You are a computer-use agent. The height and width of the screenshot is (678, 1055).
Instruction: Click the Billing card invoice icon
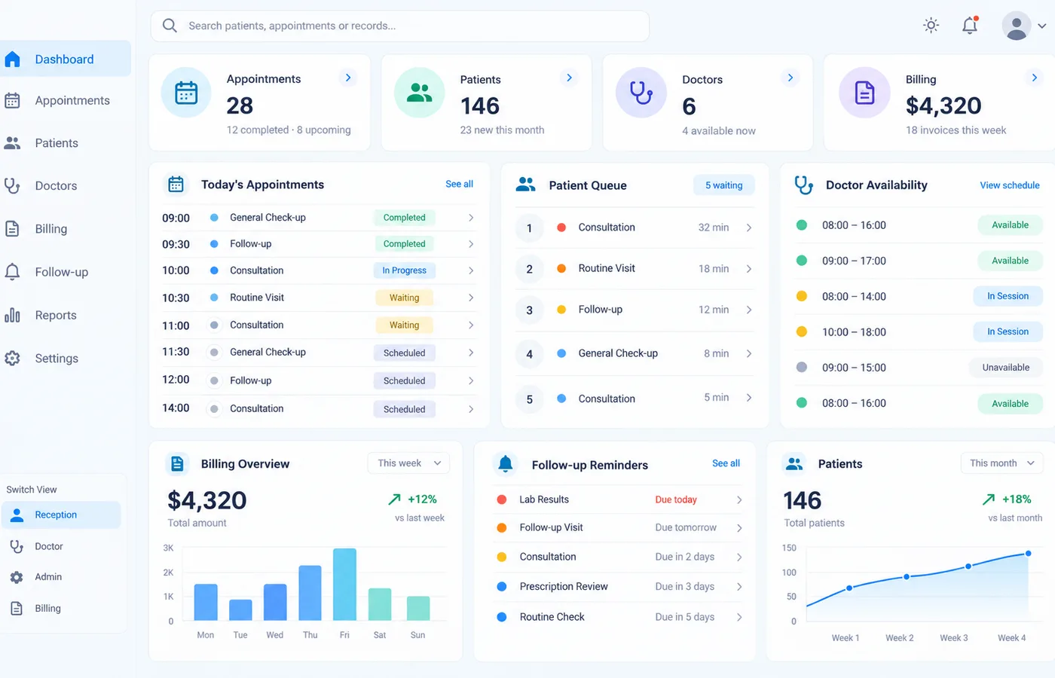coord(864,93)
